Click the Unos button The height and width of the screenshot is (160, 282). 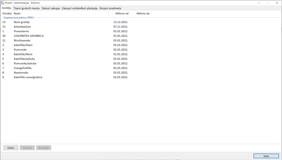(x=11, y=148)
